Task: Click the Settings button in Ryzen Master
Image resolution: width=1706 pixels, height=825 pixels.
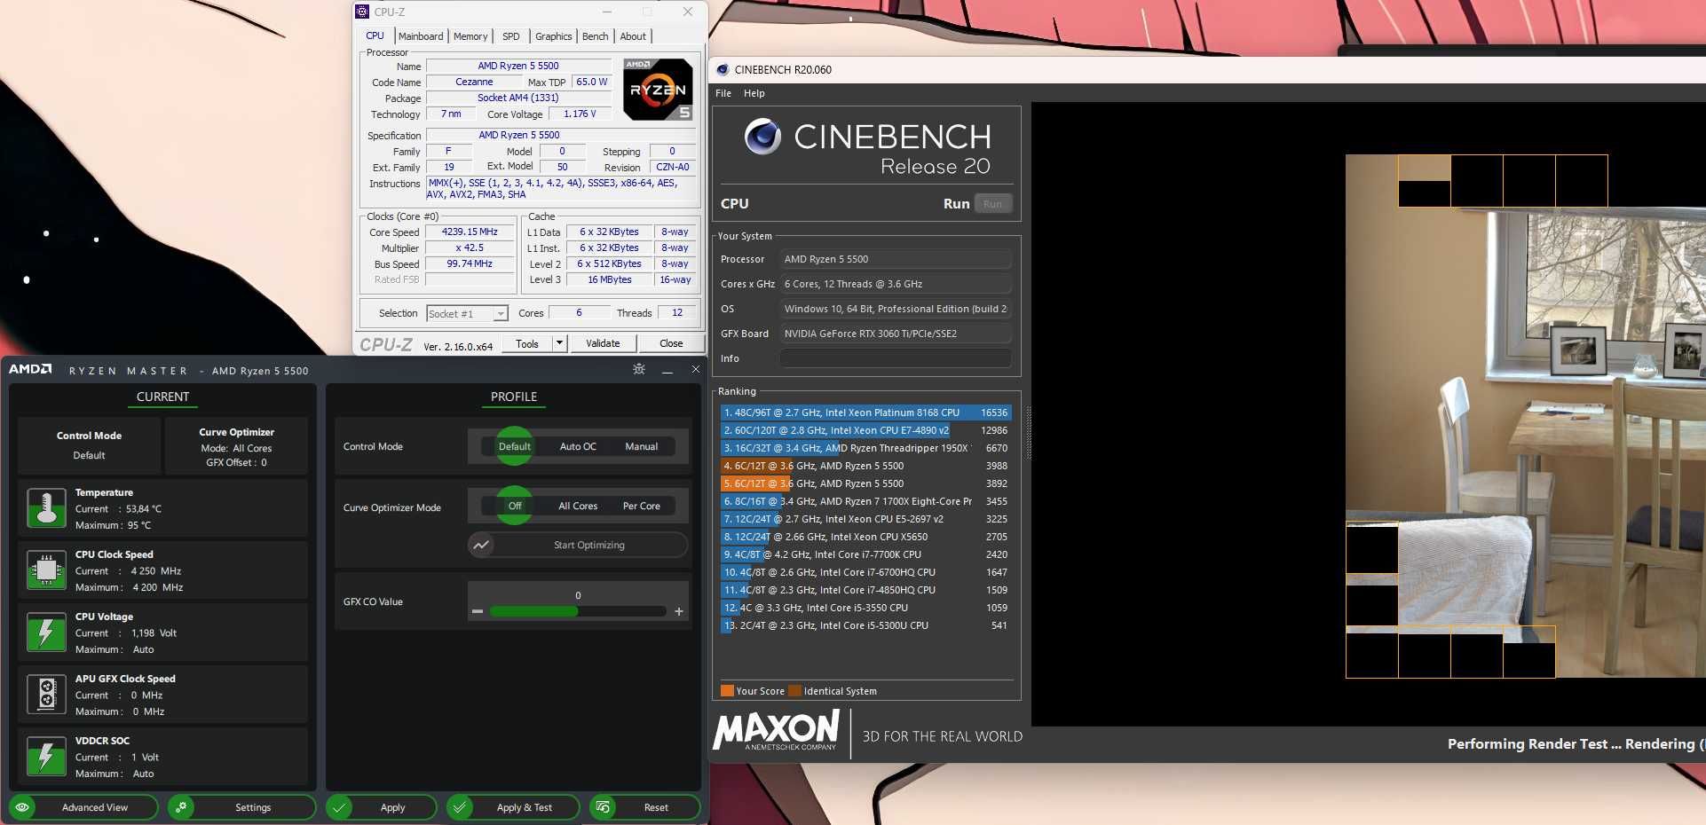Action: click(241, 807)
